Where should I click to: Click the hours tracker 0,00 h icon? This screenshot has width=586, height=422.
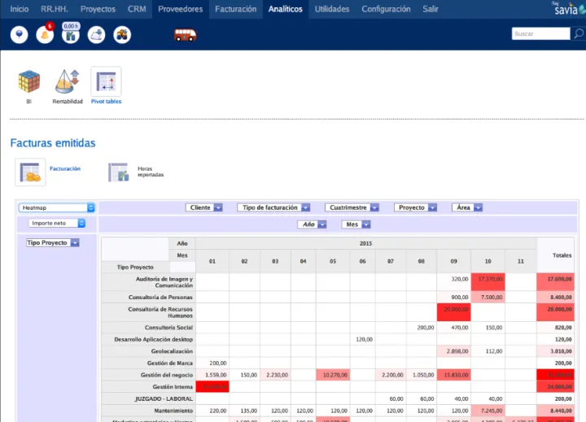tap(71, 35)
